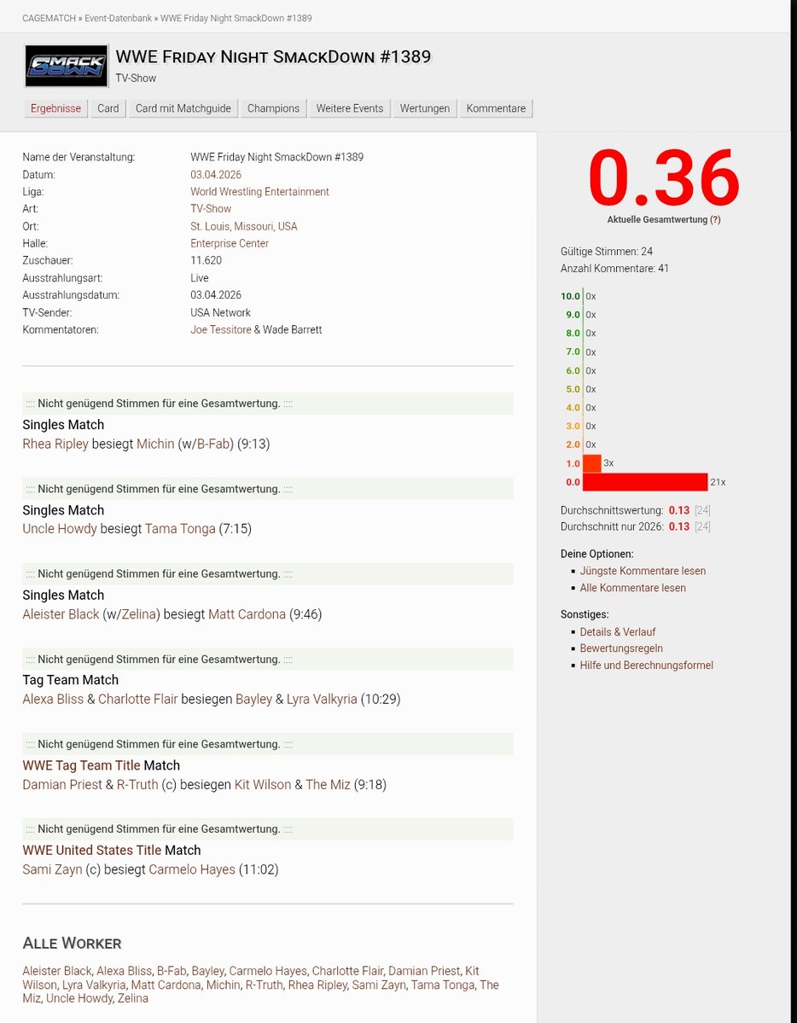
Task: Open the Enterprise Center venue link
Action: 230,243
